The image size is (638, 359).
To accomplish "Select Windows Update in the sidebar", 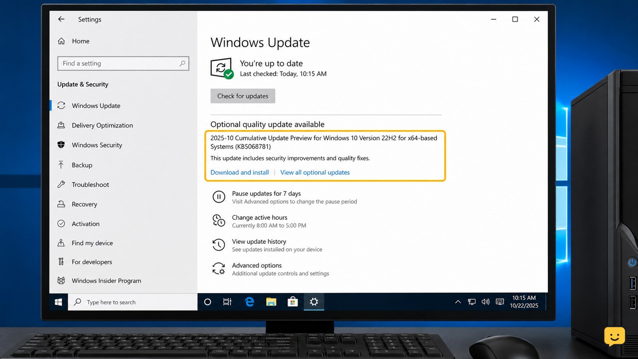I will 96,106.
